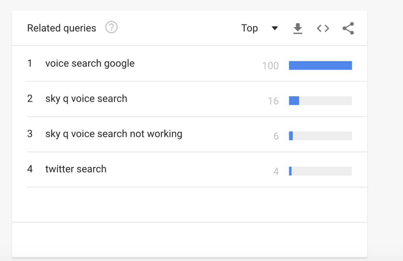Screen dimensions: 403x261
Task: Click the bar next to value 4
Action: coord(320,171)
